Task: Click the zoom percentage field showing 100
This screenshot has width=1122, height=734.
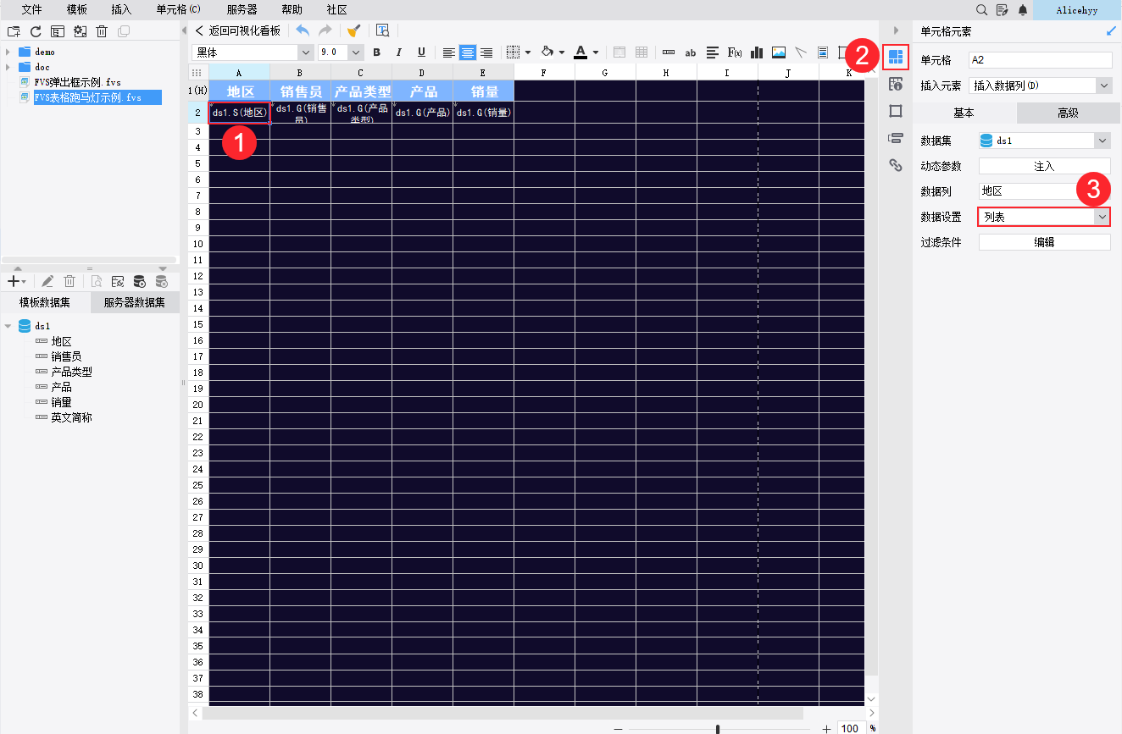Action: click(x=850, y=728)
